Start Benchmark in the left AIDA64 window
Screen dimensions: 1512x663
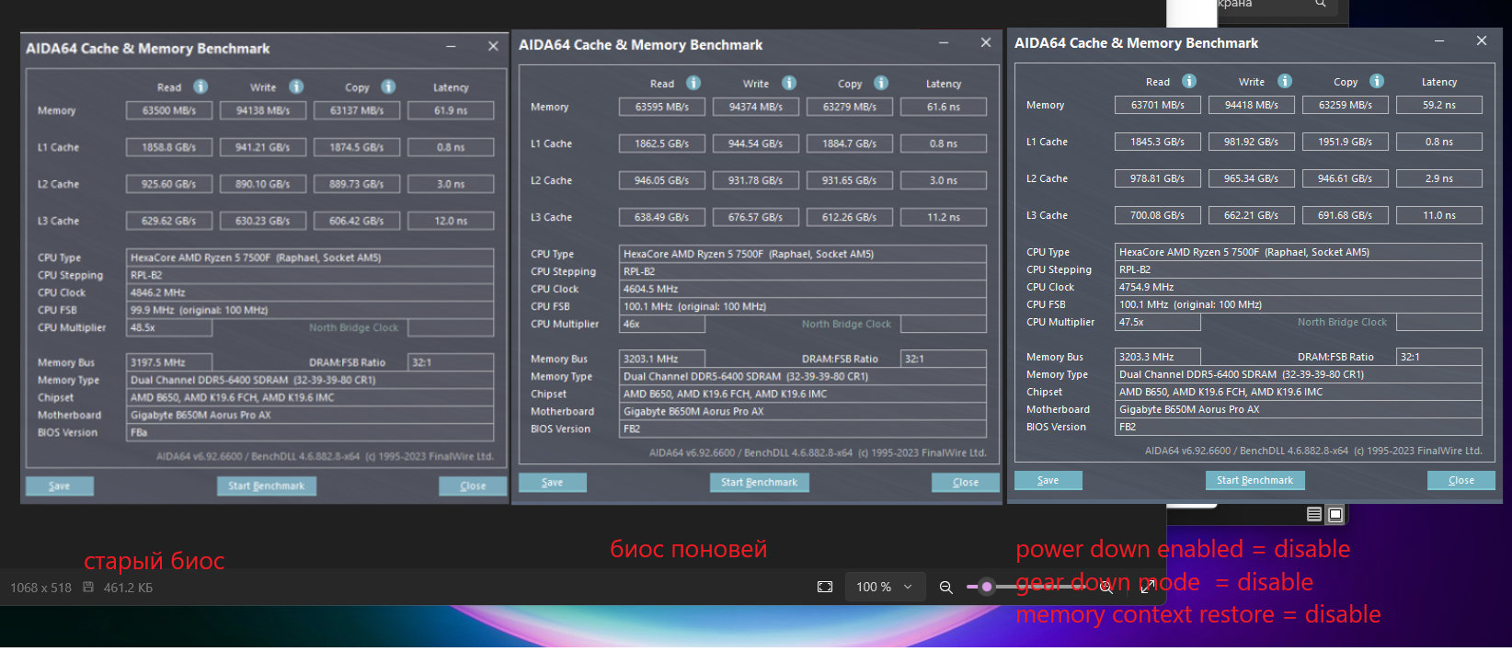pyautogui.click(x=267, y=486)
